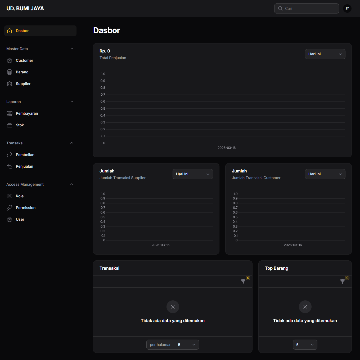Open the Transaksi table filter icon
Viewport: 360px width, 360px height.
(243, 281)
